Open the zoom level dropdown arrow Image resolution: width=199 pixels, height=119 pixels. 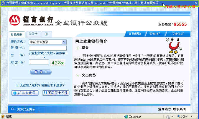[x=192, y=116]
